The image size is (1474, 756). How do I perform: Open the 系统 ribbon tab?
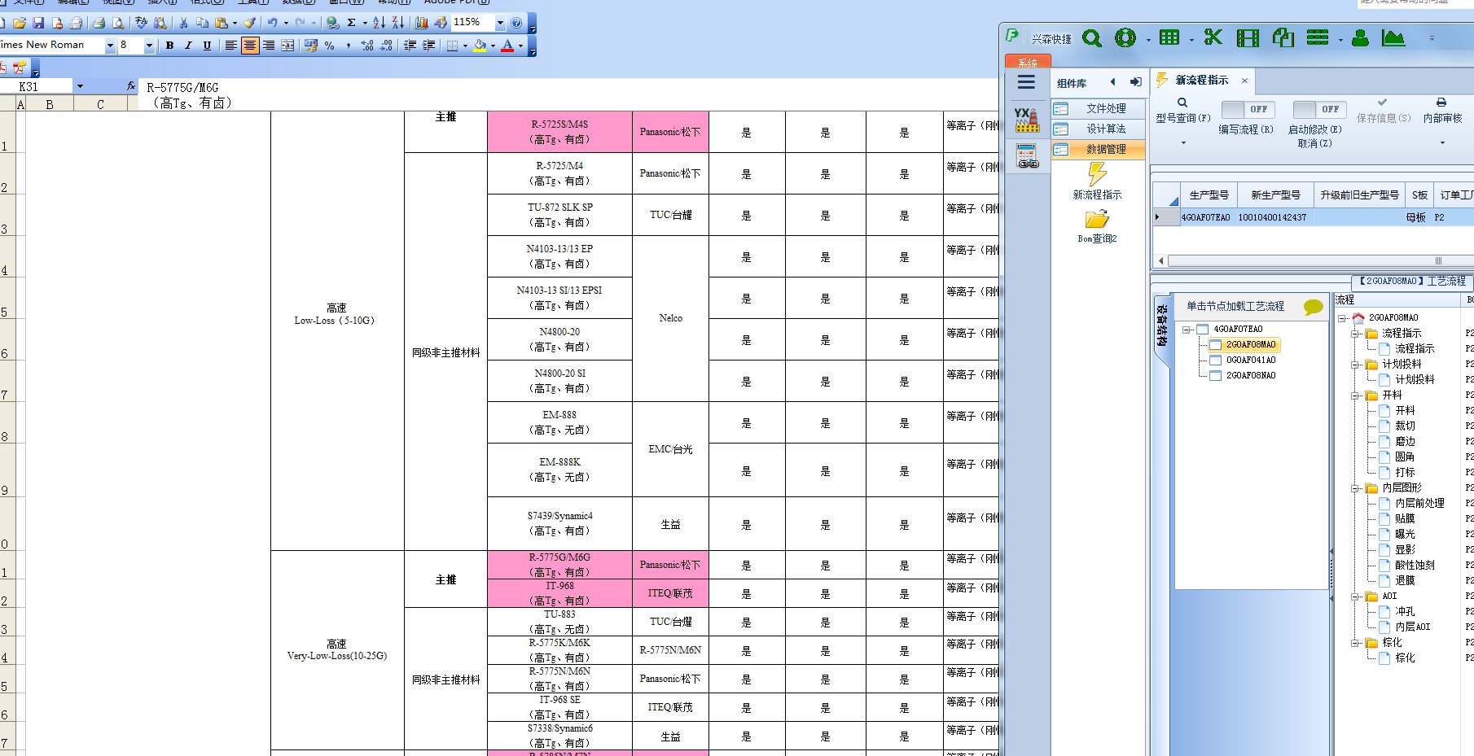[1028, 63]
